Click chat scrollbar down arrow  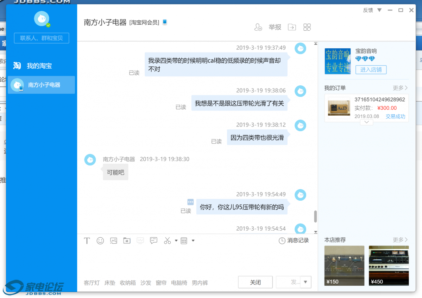tap(315, 232)
